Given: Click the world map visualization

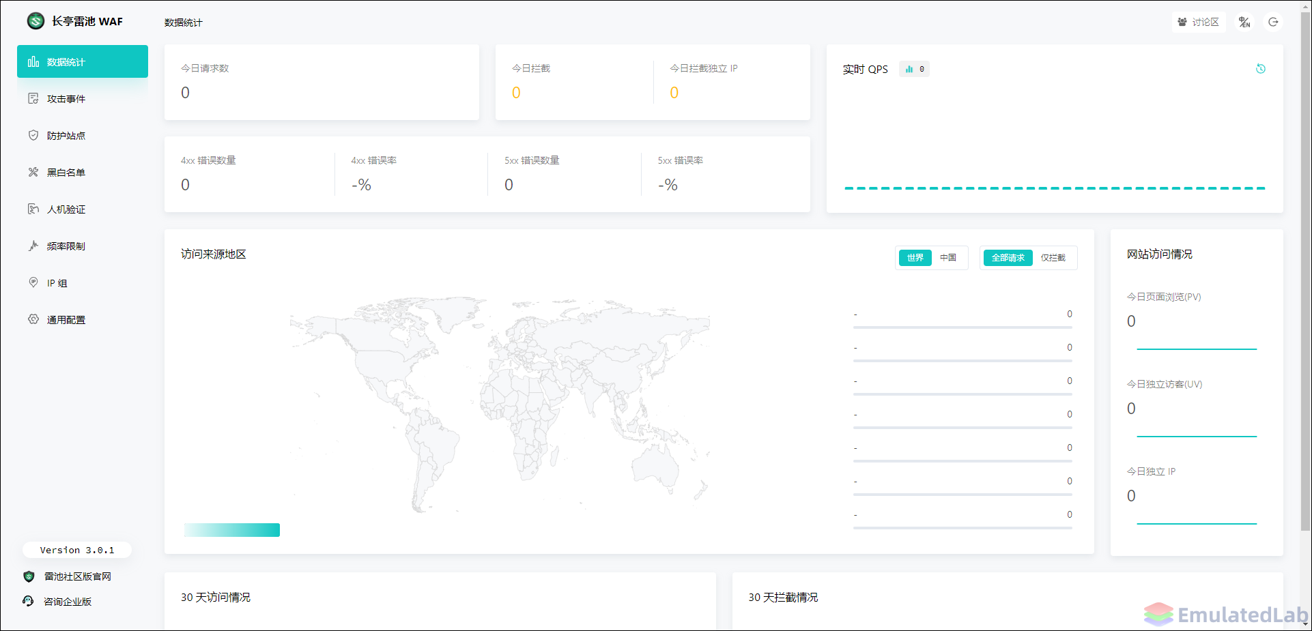Looking at the screenshot, I should [500, 404].
